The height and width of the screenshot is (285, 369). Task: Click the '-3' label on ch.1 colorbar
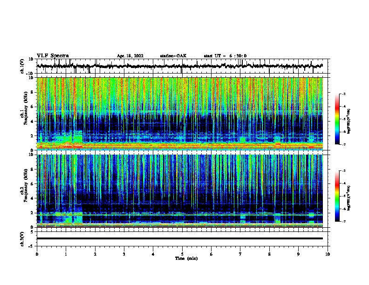[x=343, y=94]
